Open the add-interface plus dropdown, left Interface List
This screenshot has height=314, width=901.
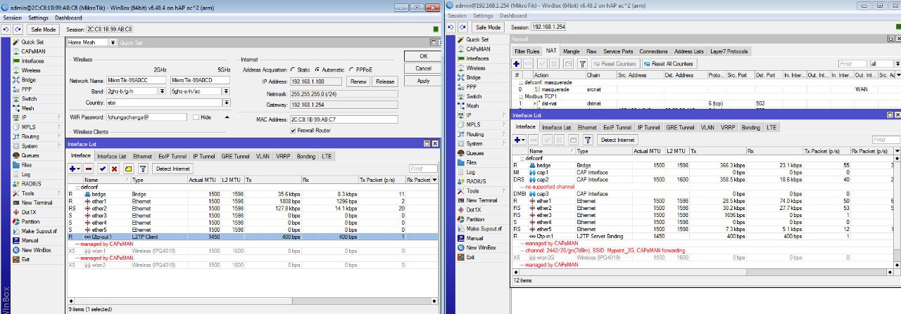tap(75, 169)
